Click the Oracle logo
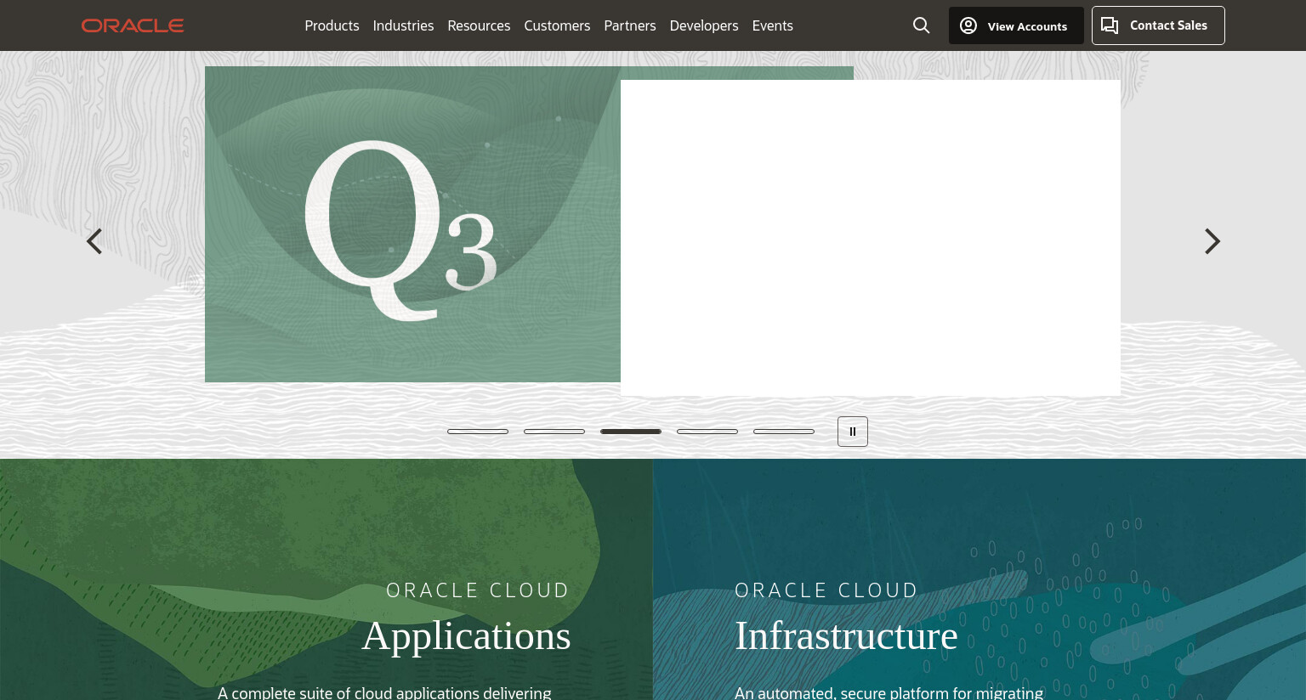 point(133,25)
